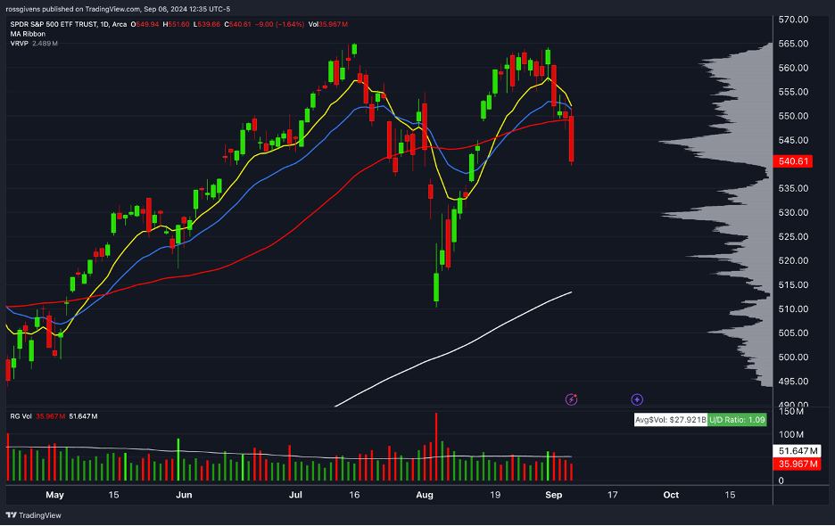Click the 19 date label after Aug
Viewport: 835px width, 526px height.
(x=495, y=495)
